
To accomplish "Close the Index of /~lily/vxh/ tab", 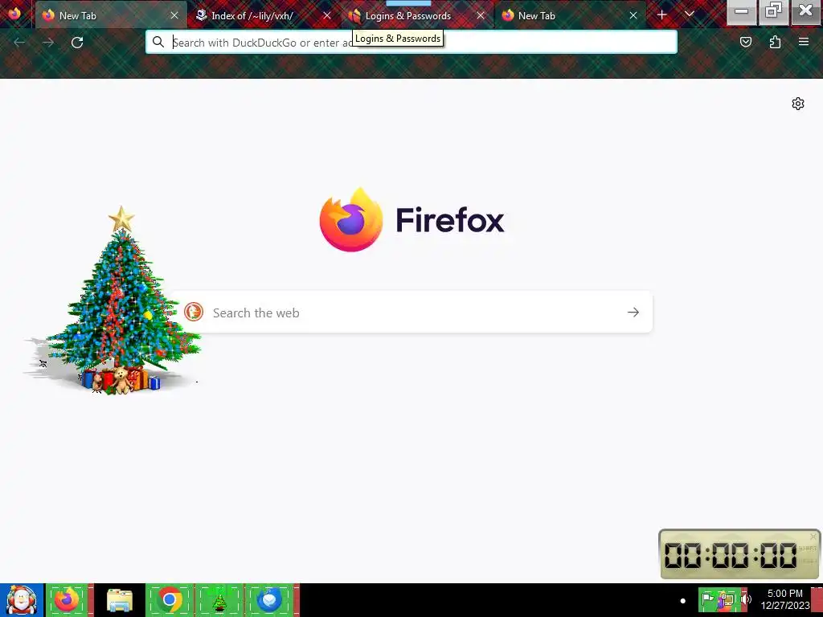I will point(327,16).
